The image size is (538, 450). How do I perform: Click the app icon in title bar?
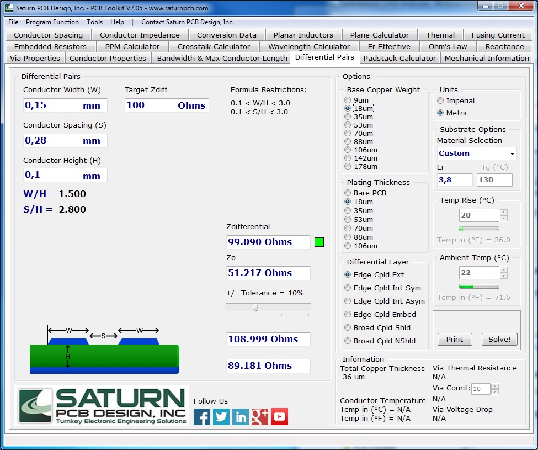click(x=9, y=8)
